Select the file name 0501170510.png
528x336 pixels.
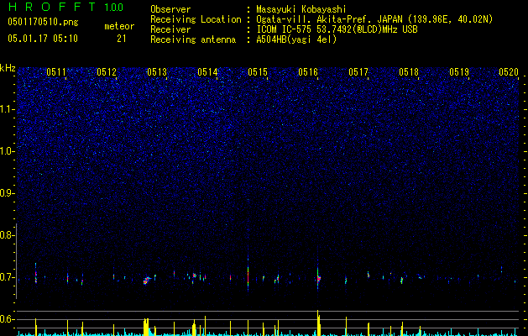(43, 22)
